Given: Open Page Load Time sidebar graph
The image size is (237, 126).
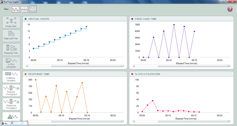Looking at the screenshot, I should (11, 36).
